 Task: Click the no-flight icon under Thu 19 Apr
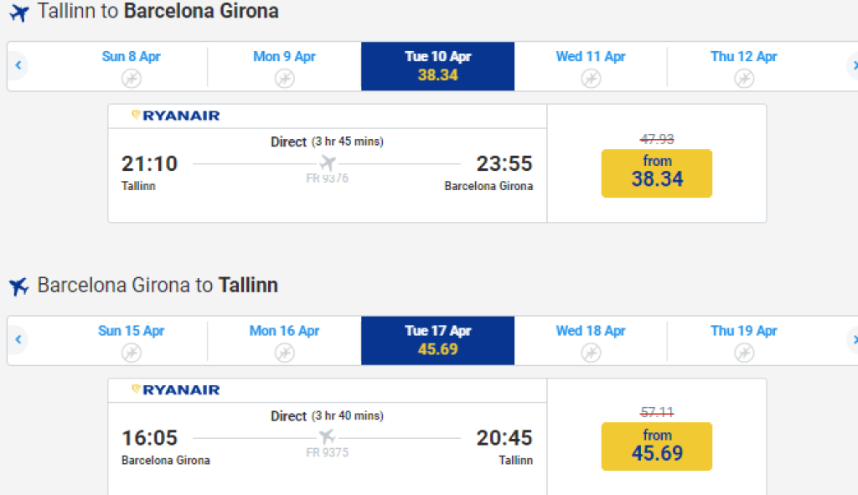[x=744, y=353]
